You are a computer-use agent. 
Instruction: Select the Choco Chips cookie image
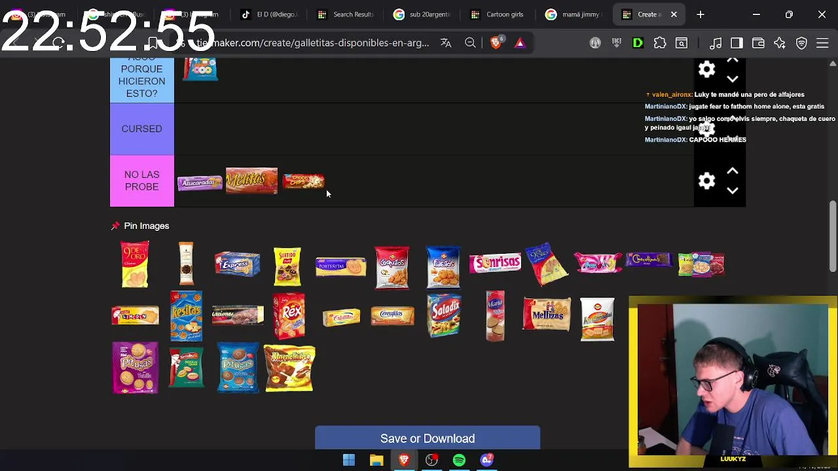[303, 181]
